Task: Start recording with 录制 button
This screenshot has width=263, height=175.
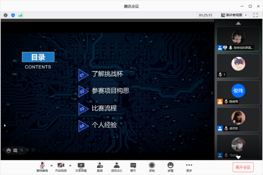Action: (x=152, y=167)
